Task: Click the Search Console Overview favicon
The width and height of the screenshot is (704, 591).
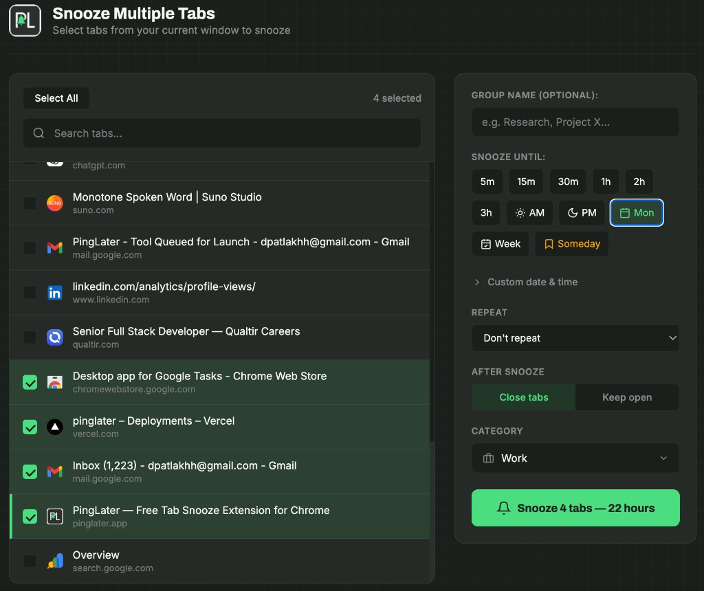Action: click(x=55, y=561)
